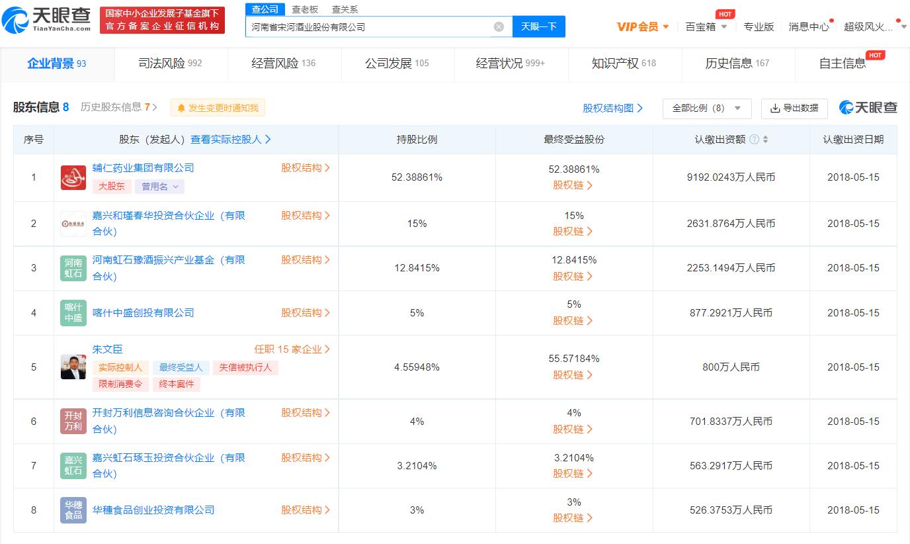
Task: Open the 全部比例 (8) dropdown
Action: click(x=707, y=108)
